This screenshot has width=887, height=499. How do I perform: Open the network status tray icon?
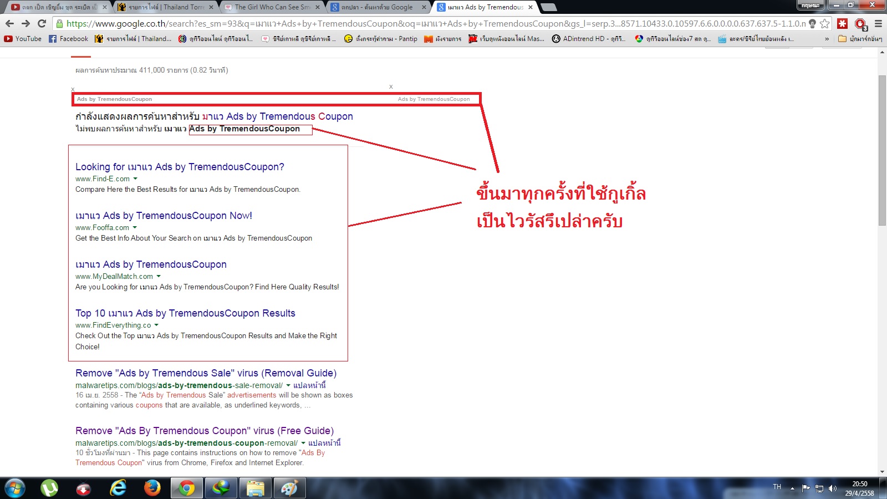[x=819, y=488]
